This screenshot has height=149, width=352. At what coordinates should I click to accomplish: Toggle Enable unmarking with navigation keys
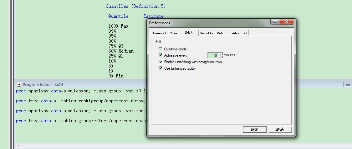click(x=161, y=62)
